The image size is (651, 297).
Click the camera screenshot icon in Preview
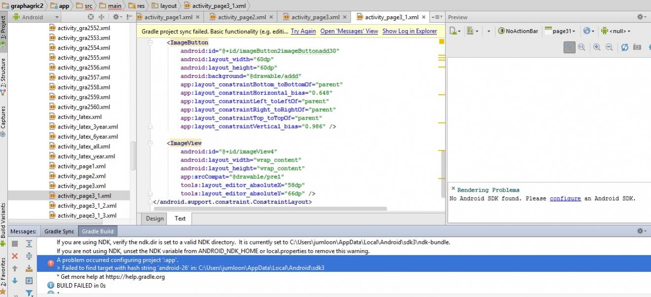point(637,47)
